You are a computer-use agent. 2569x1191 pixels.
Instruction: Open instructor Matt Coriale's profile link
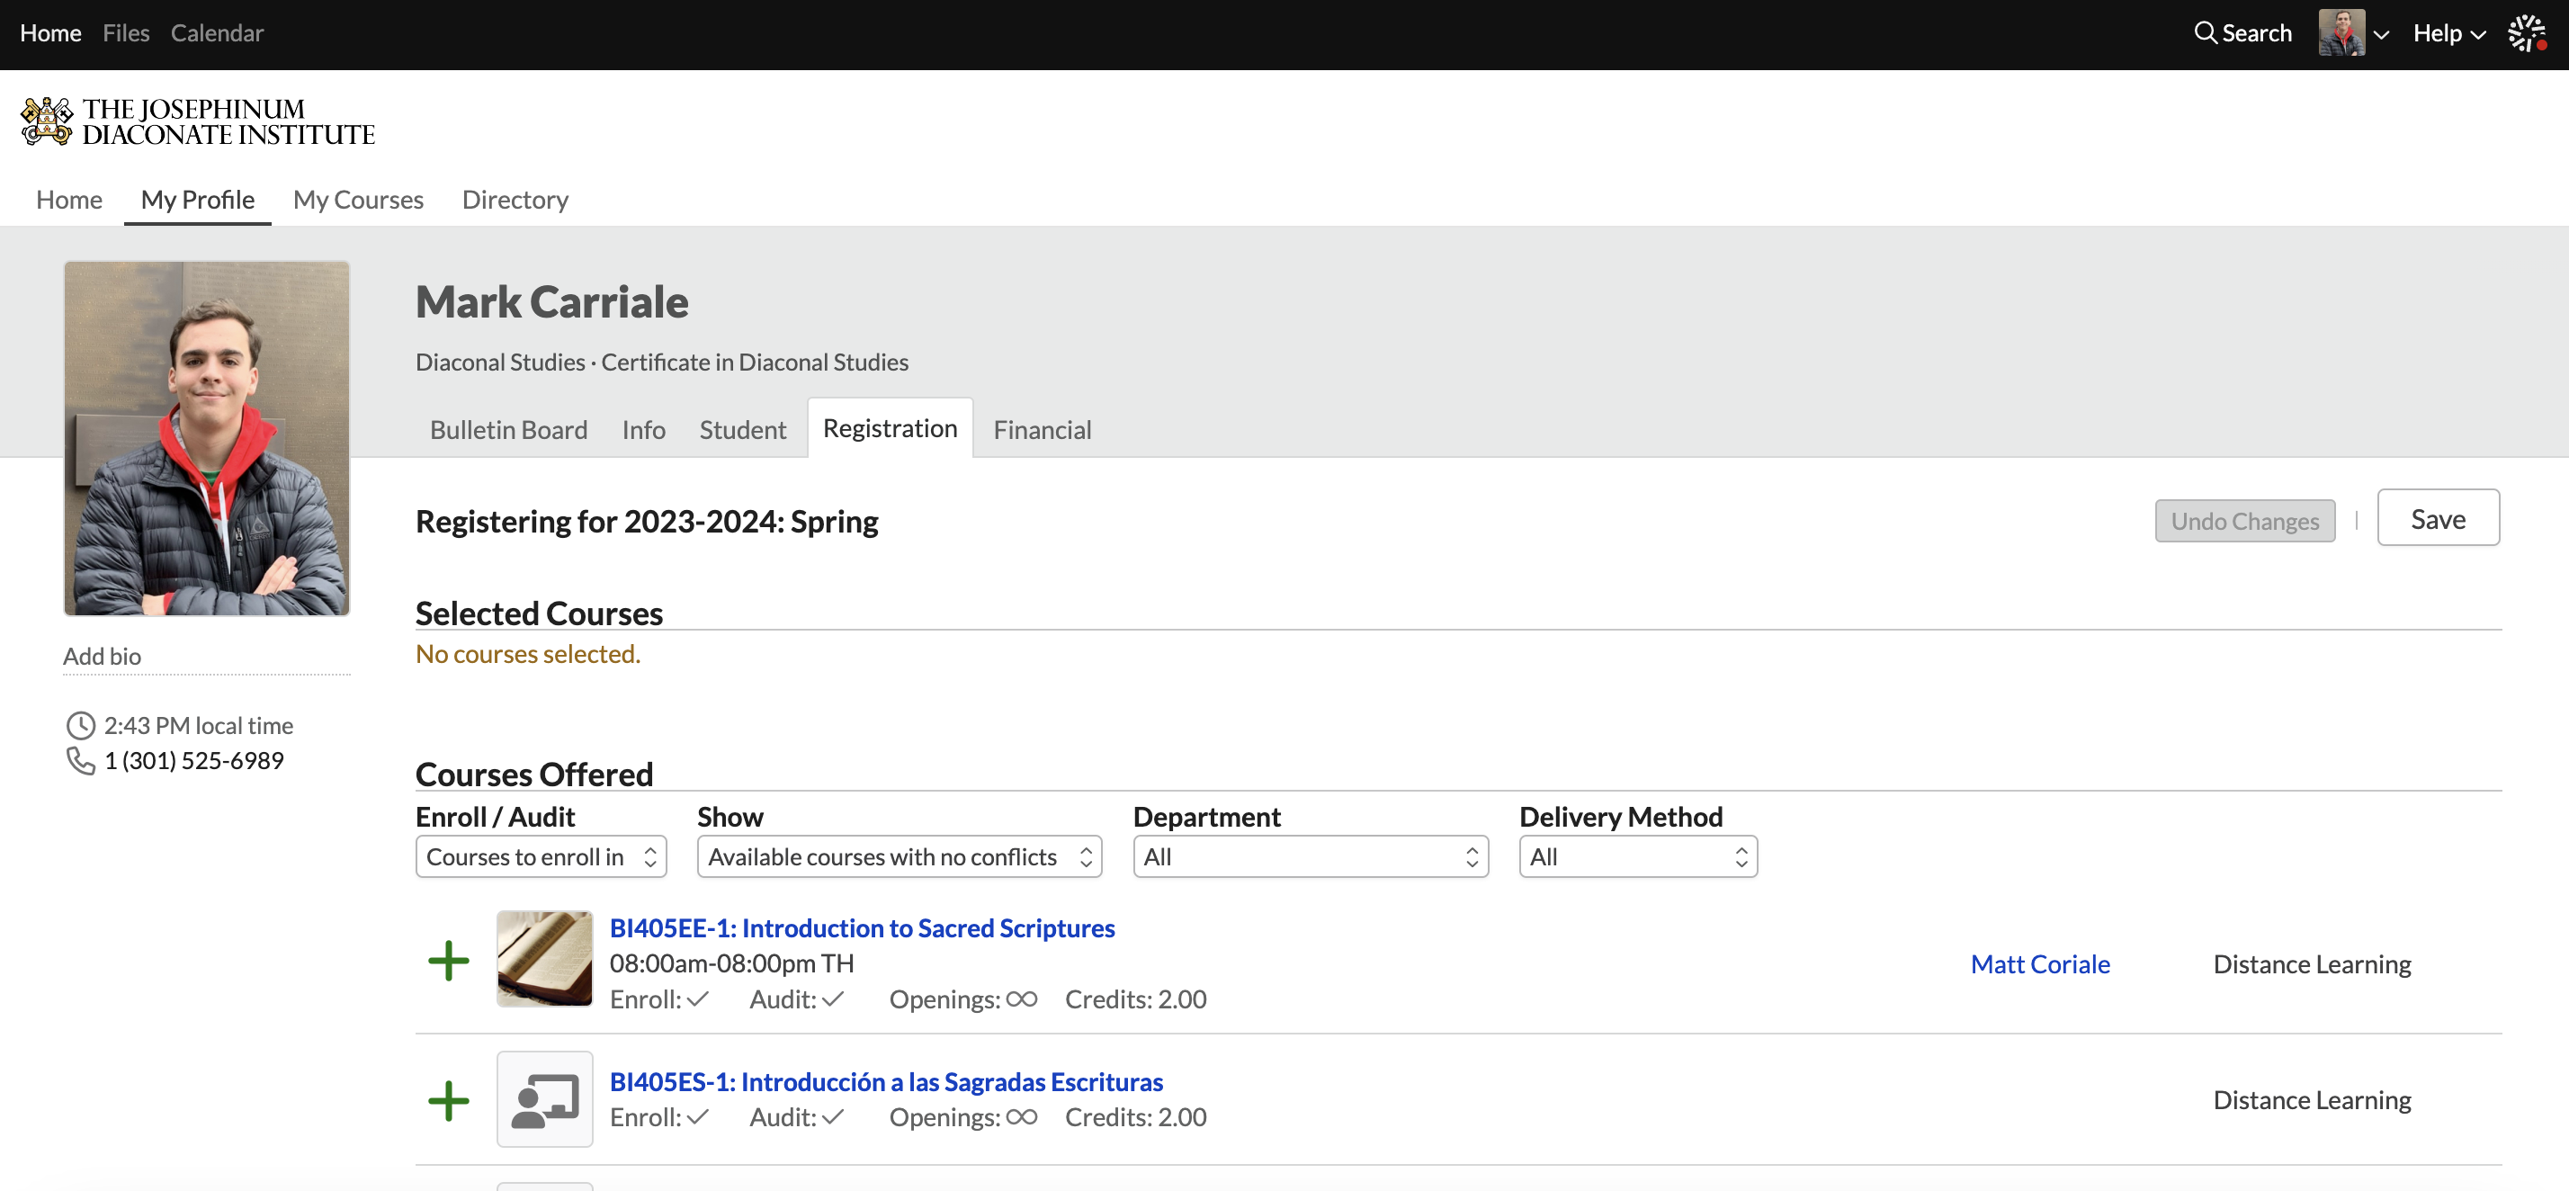point(2039,964)
